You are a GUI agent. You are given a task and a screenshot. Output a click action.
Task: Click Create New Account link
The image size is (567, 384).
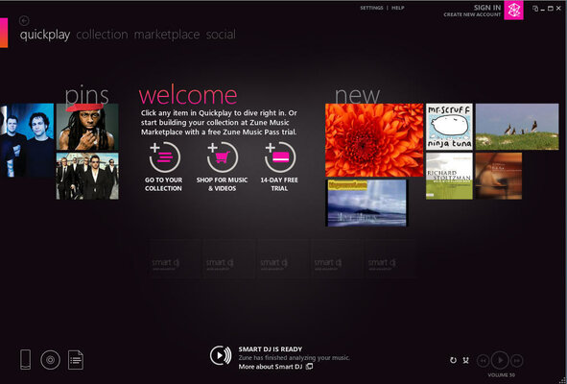[x=472, y=14]
